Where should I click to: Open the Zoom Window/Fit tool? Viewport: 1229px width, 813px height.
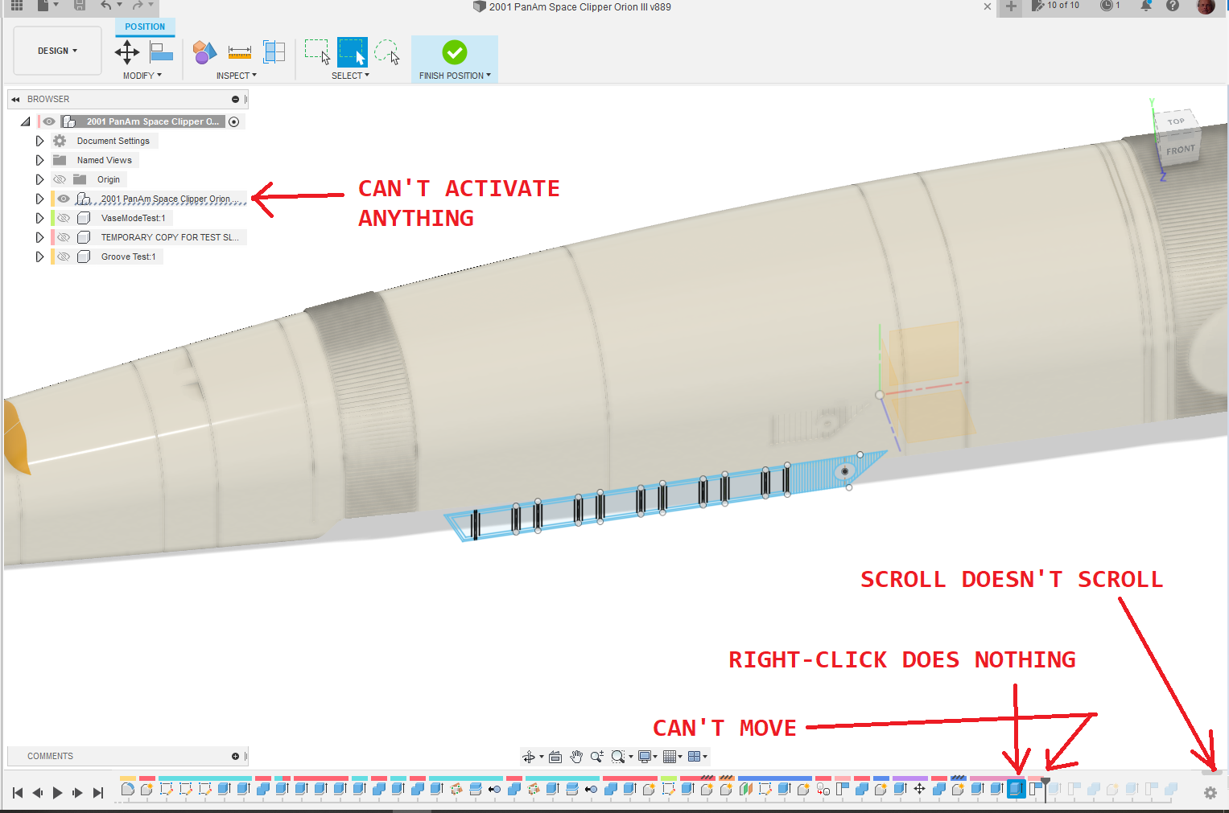(617, 757)
